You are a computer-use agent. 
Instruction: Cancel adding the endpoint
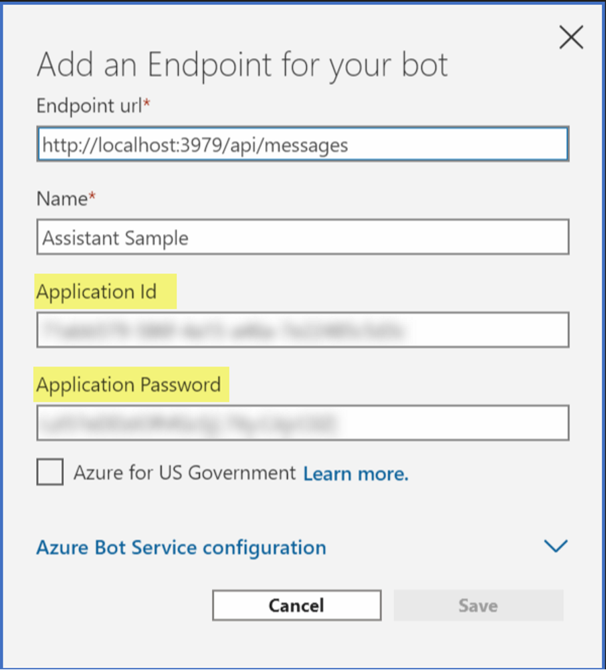tap(296, 605)
